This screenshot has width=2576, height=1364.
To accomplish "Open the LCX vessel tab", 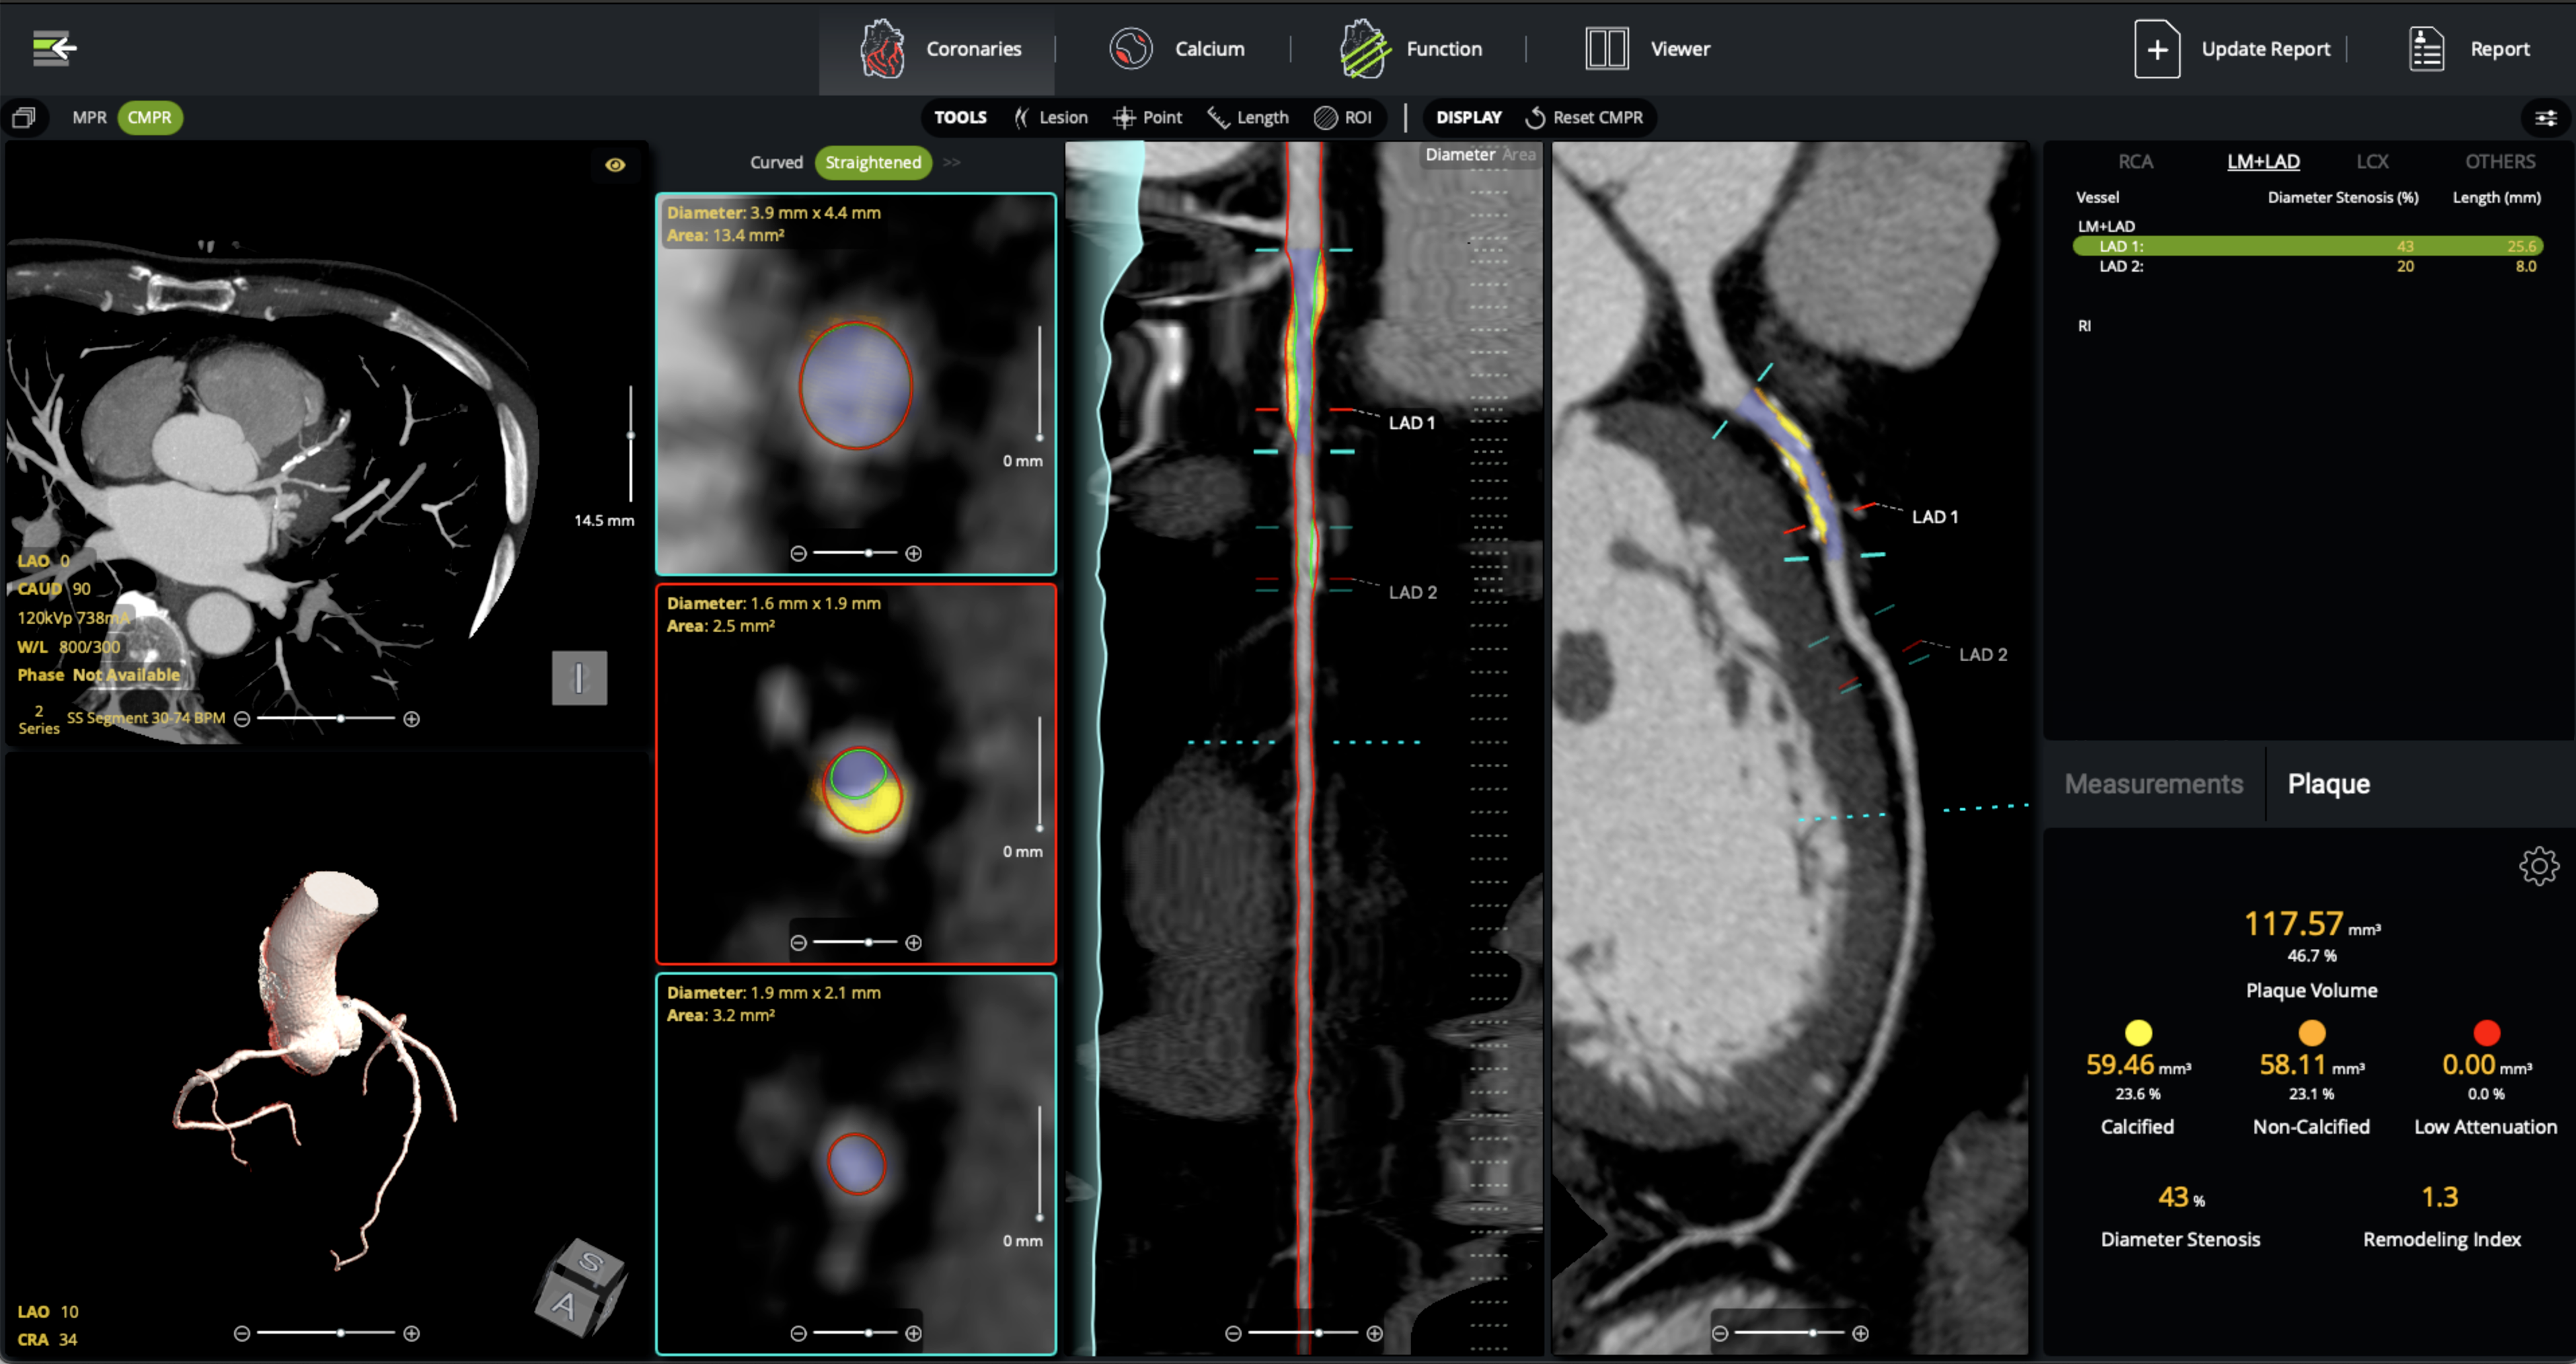I will coord(2372,161).
